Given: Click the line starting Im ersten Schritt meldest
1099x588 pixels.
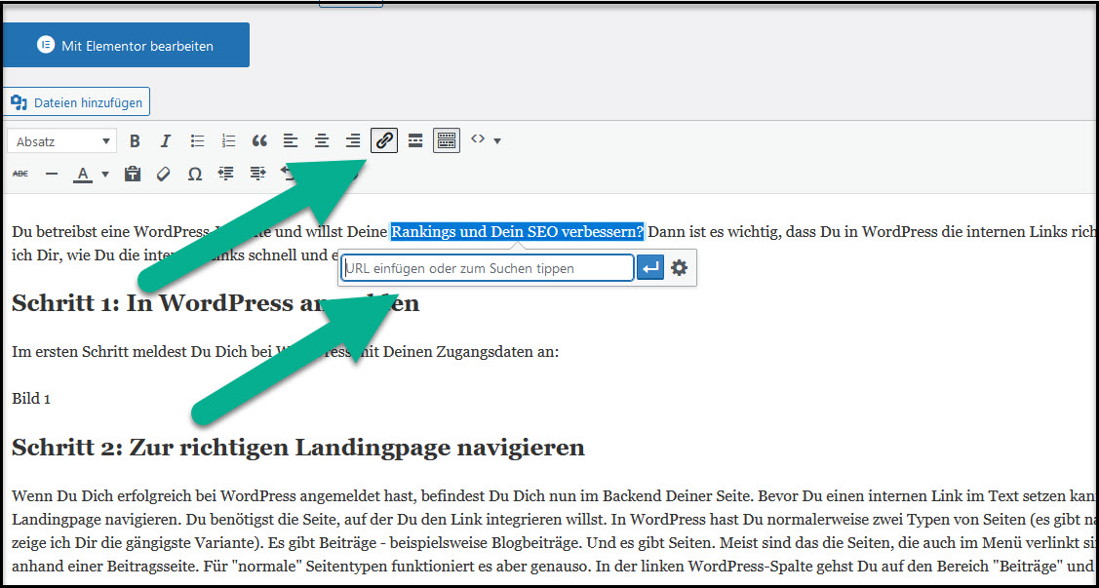Looking at the screenshot, I should [x=286, y=352].
